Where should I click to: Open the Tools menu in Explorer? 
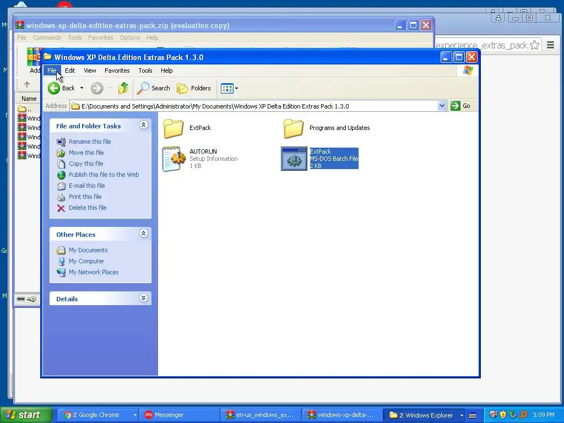145,70
